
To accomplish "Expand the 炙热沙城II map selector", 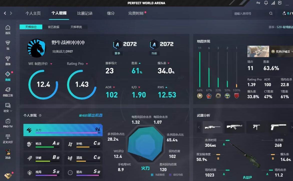I will pos(292,51).
